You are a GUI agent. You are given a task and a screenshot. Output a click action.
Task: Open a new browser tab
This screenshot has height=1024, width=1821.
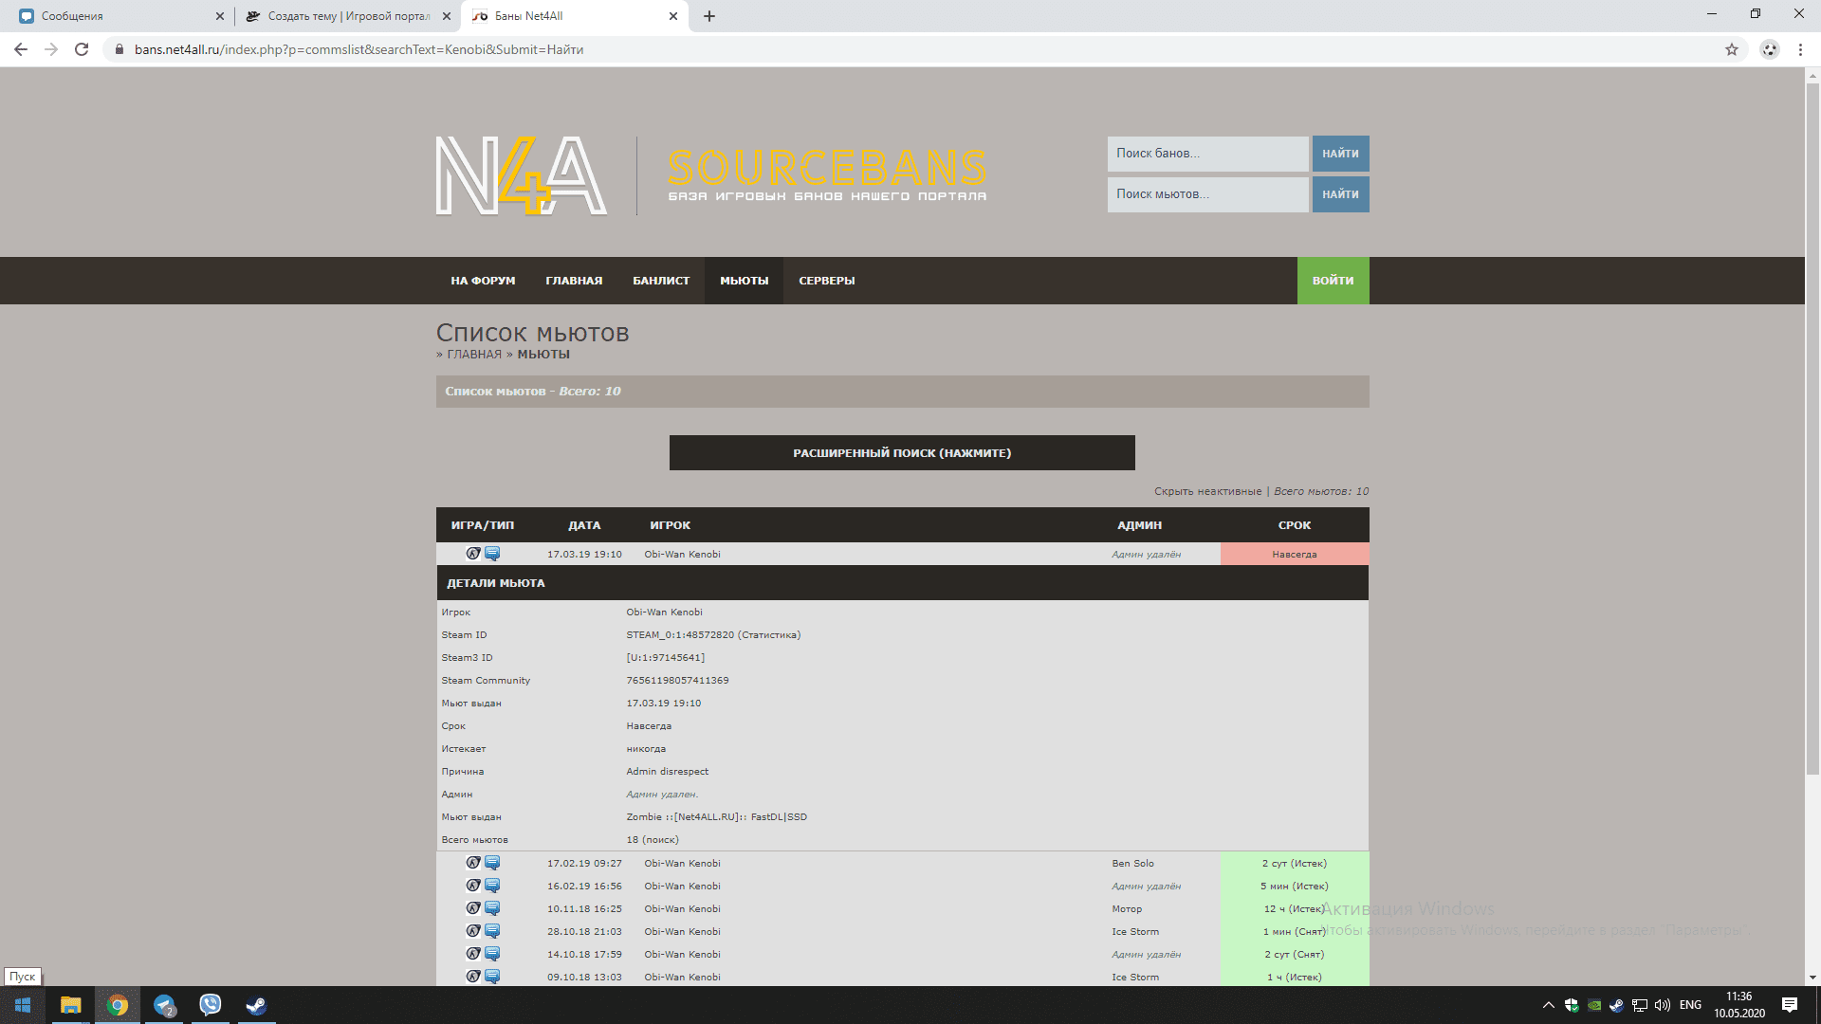tap(709, 16)
